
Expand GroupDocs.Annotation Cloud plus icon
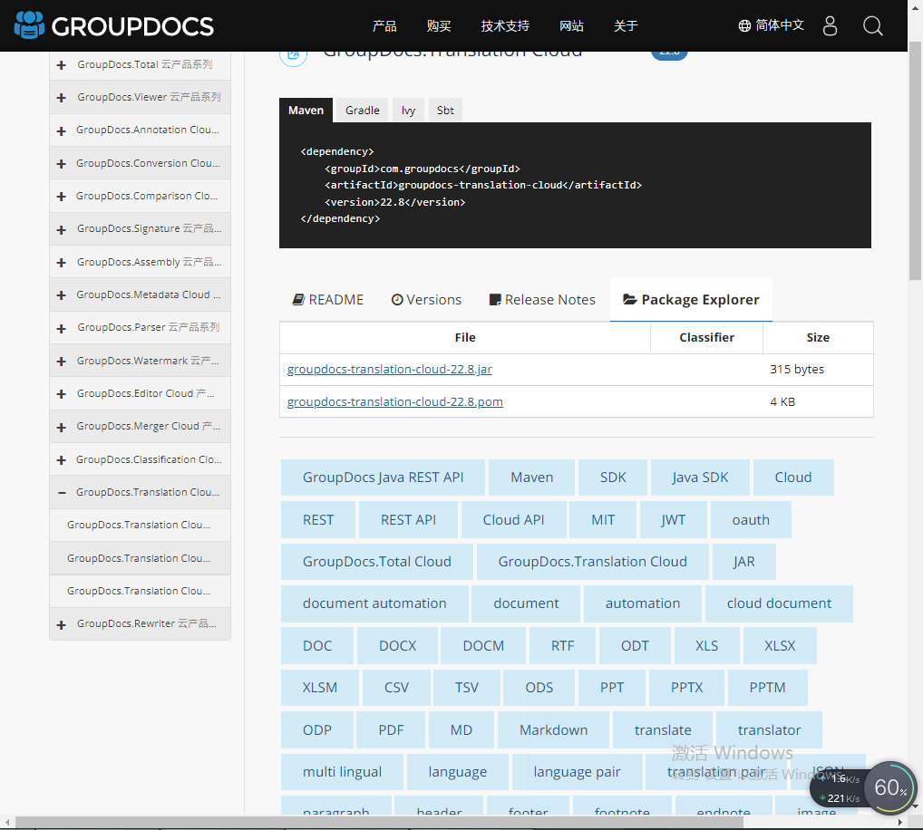(x=62, y=130)
